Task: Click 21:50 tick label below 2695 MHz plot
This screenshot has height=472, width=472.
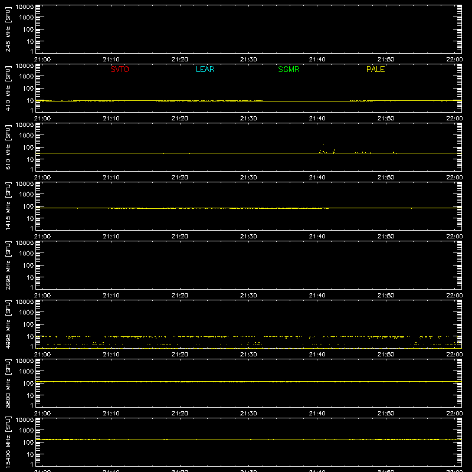Action: pyautogui.click(x=386, y=296)
